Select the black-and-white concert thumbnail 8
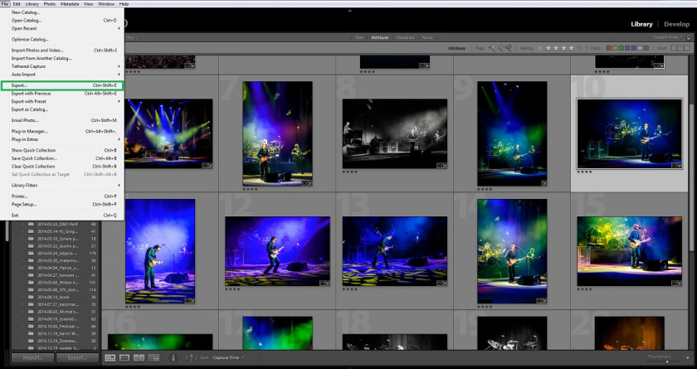Screen dimensions: 697x369 click(x=395, y=134)
